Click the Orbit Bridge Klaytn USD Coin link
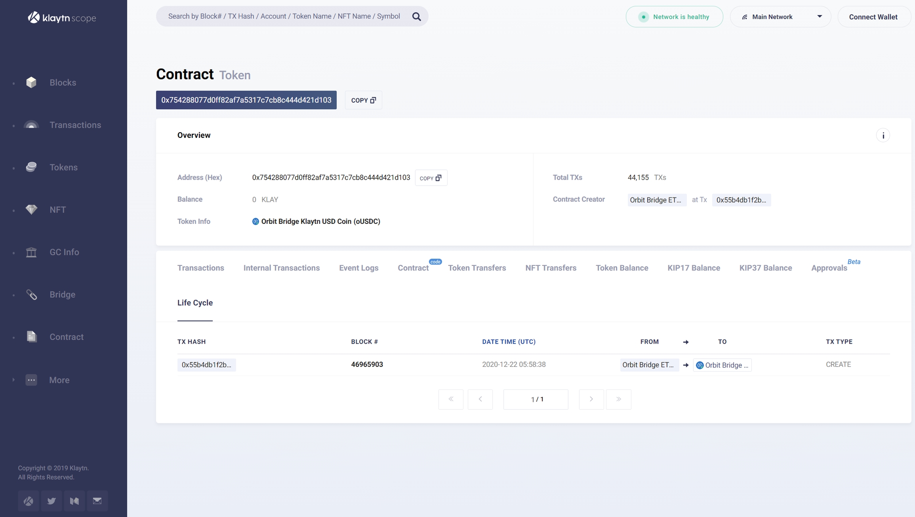 click(320, 221)
